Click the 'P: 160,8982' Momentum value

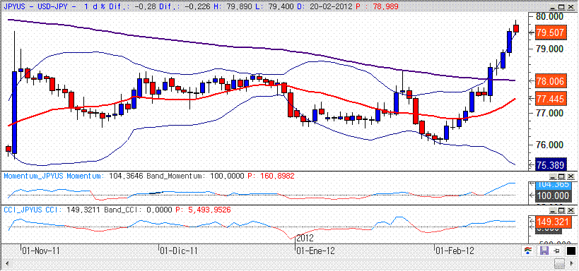tap(271, 176)
